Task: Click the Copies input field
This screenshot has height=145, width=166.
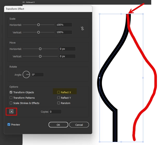Action: pos(55,112)
